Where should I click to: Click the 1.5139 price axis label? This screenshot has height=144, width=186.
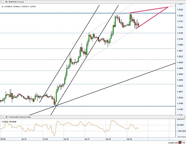(x=179, y=33)
